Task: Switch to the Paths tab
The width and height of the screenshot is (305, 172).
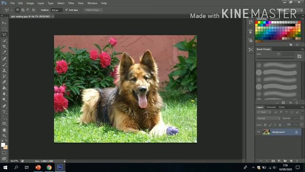Action: (282, 107)
